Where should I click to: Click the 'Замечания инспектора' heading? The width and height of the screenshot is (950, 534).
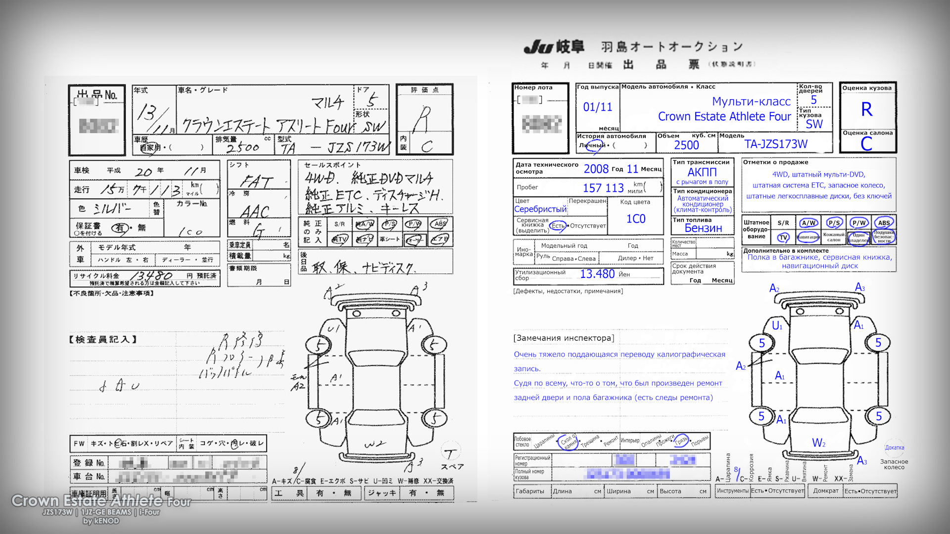[564, 338]
